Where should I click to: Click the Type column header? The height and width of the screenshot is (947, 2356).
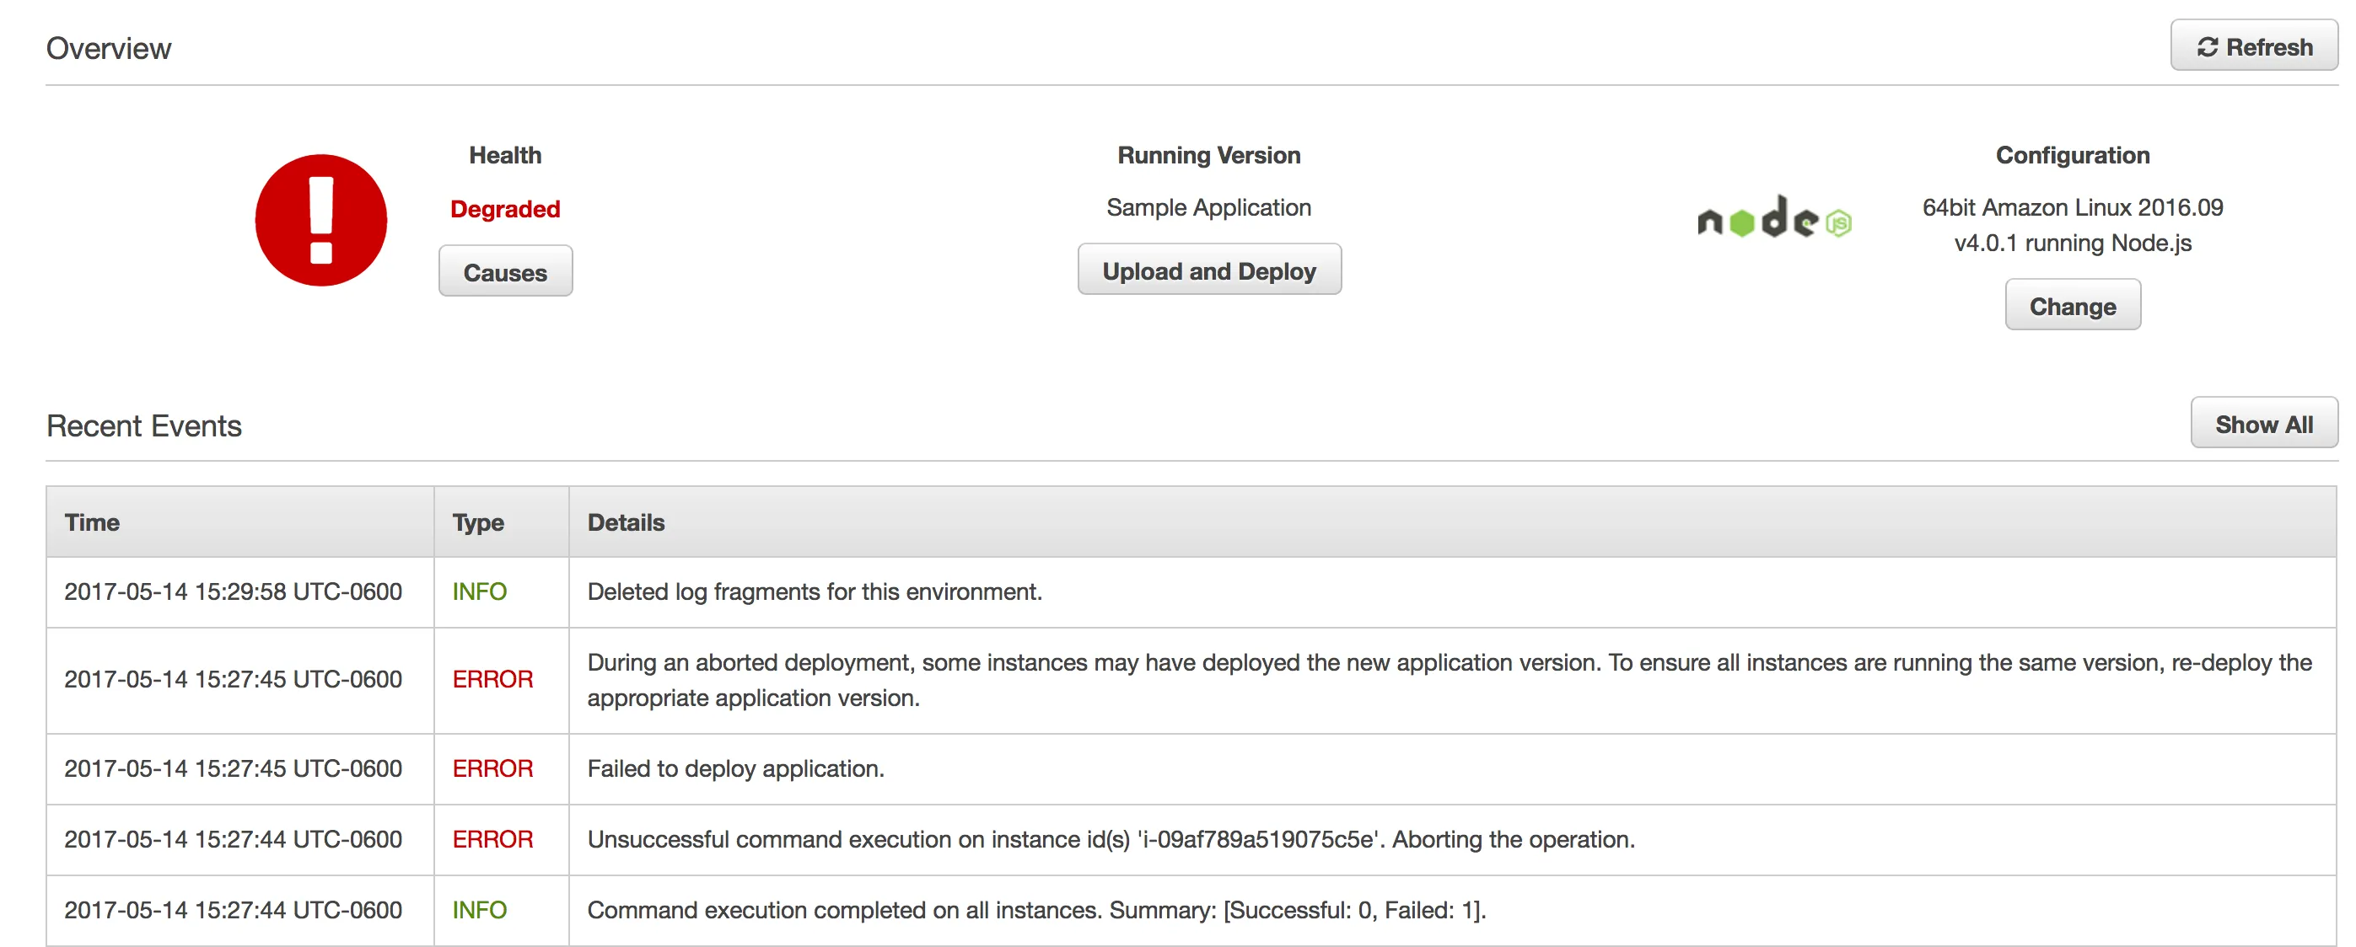477,522
